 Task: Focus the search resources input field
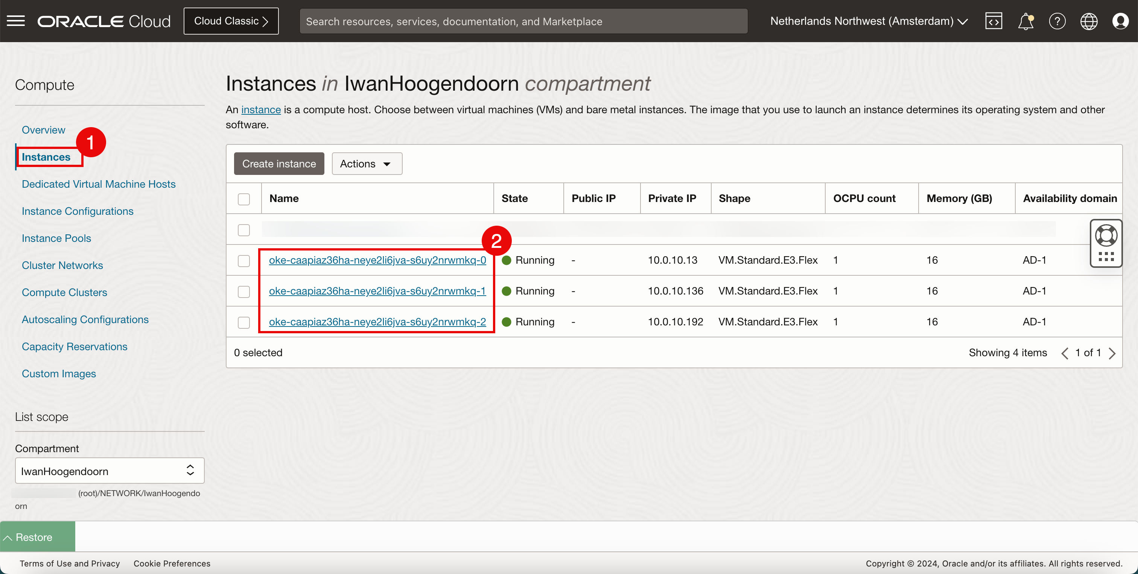pos(523,21)
